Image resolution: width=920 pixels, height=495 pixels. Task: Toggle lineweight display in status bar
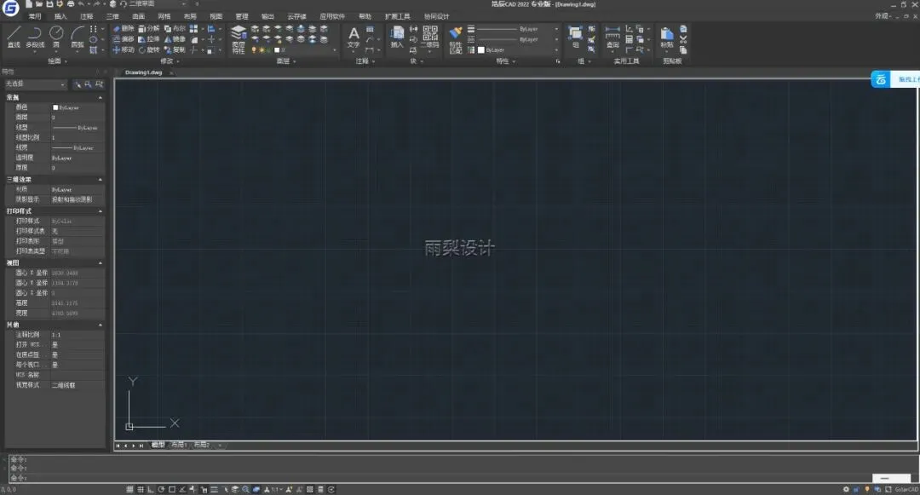click(214, 489)
